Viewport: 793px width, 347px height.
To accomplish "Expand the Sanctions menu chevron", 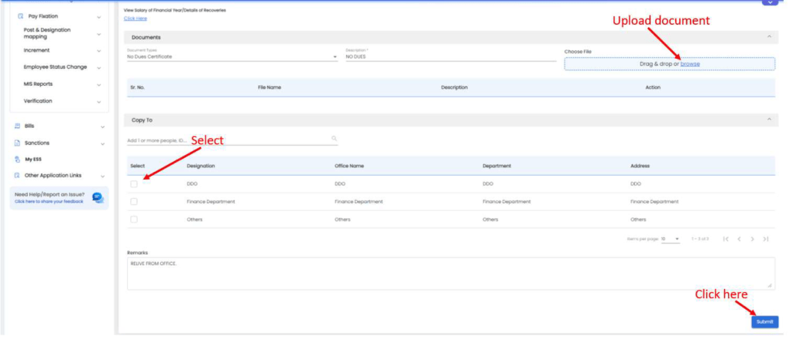I will (x=103, y=143).
